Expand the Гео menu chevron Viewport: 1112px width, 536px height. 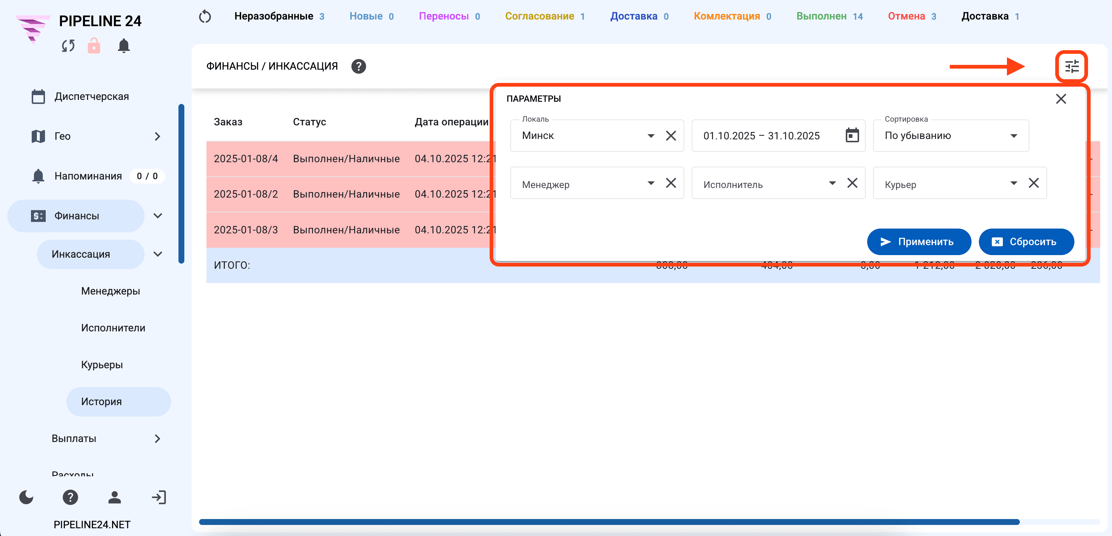point(157,136)
